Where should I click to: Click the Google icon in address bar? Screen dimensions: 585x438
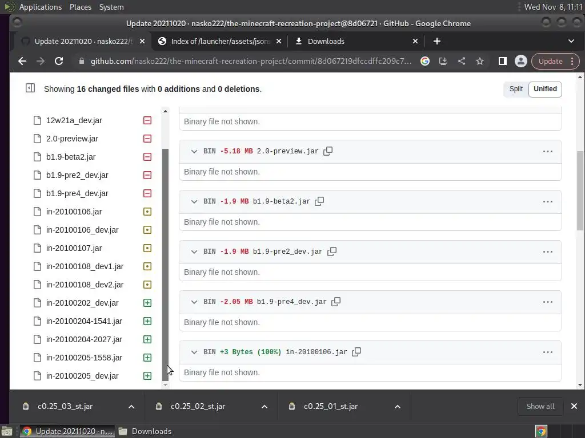425,61
